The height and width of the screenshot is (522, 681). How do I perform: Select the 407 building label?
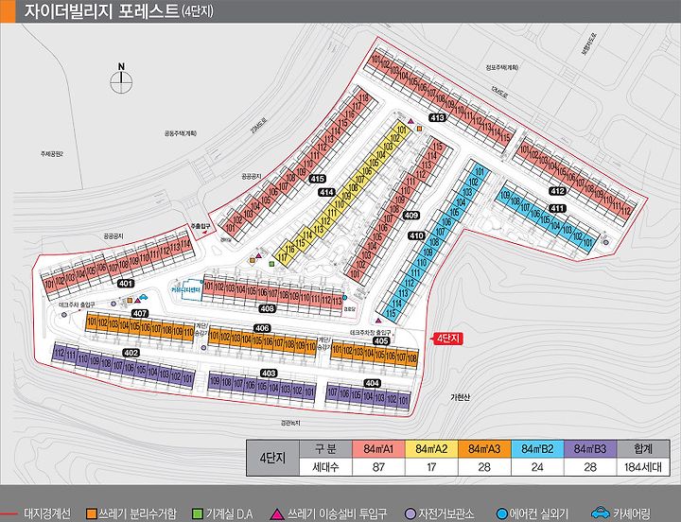tap(140, 313)
